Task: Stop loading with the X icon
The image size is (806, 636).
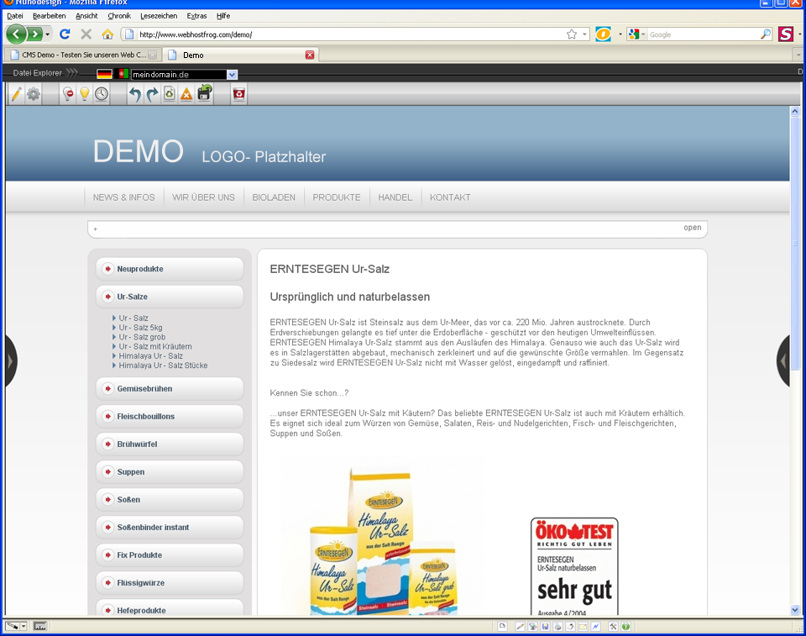Action: point(86,34)
